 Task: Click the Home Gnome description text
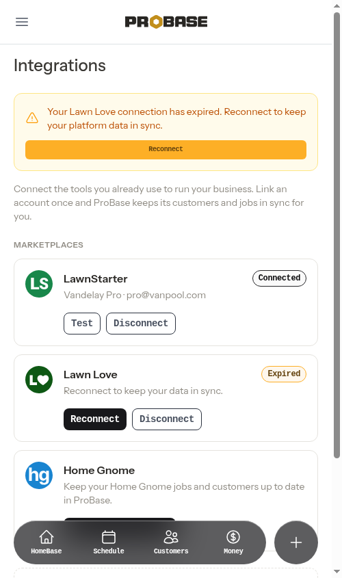click(184, 493)
